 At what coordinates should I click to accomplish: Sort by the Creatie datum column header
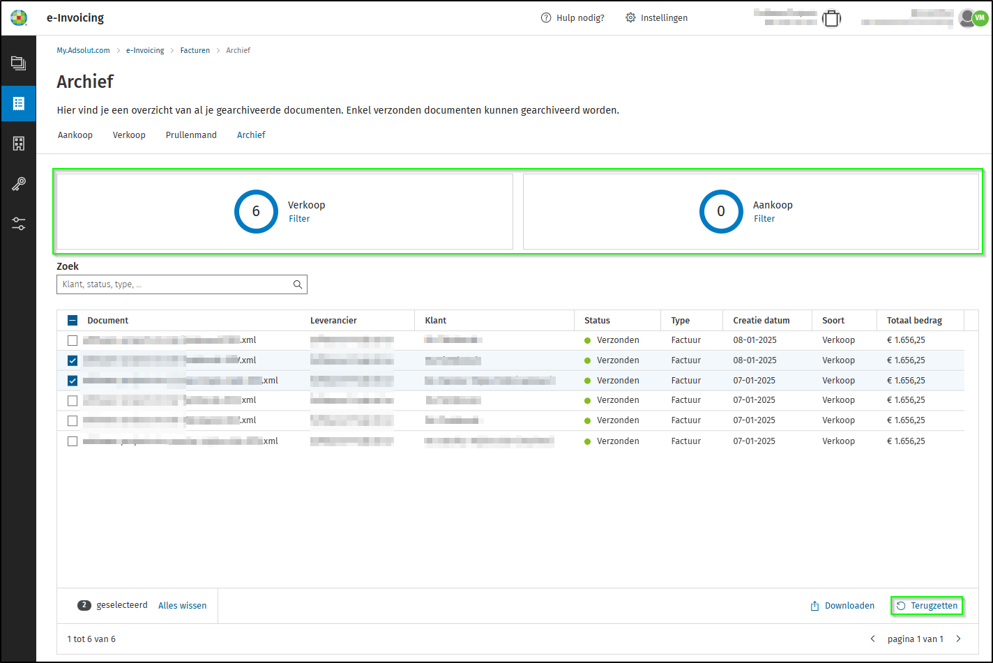[x=761, y=321]
